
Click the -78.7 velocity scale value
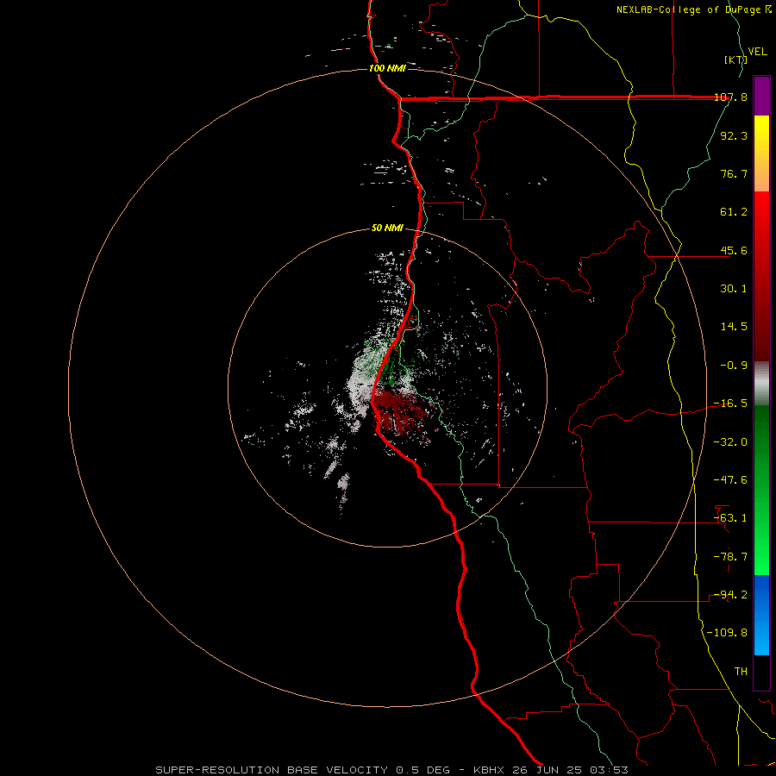click(730, 557)
